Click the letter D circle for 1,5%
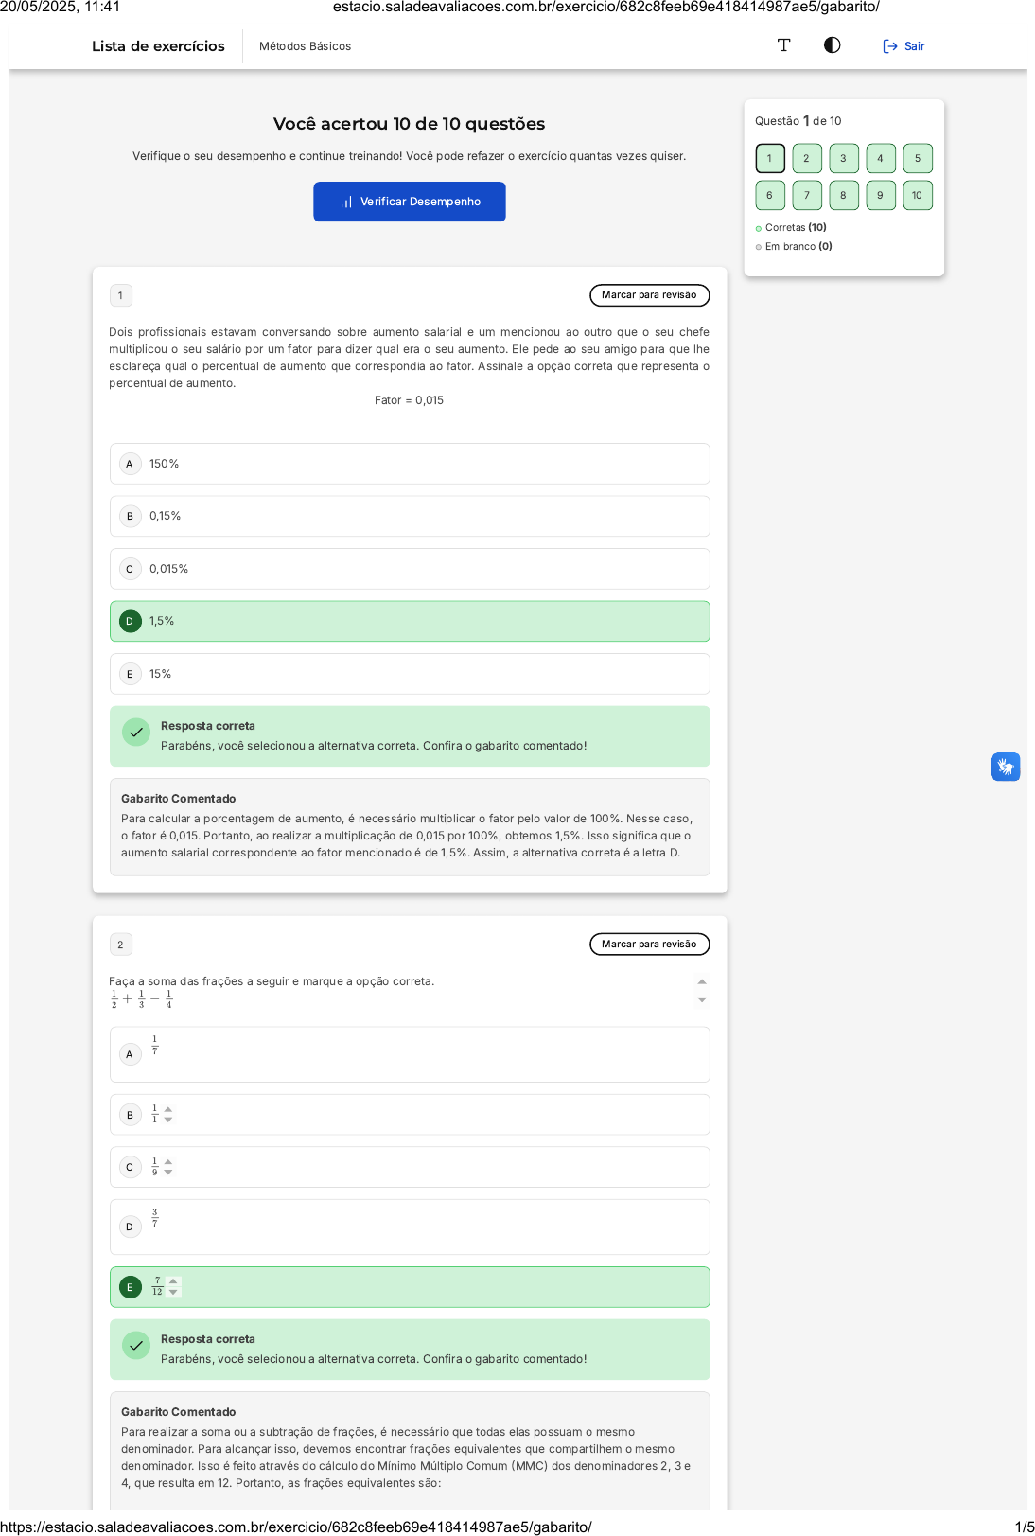 tap(130, 622)
